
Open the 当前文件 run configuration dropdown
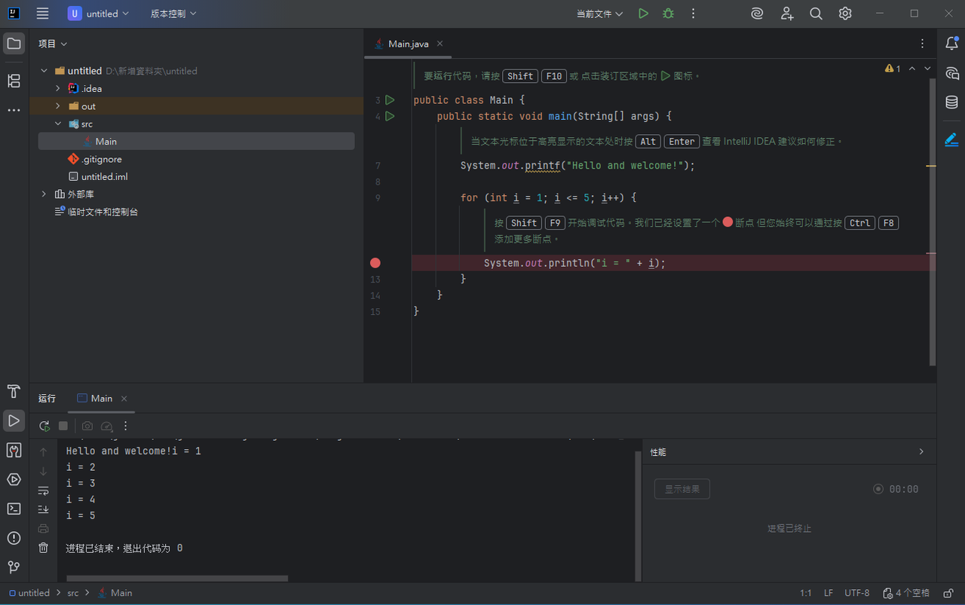[599, 14]
